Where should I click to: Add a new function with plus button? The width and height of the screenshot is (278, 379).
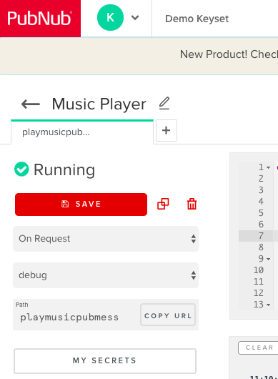click(167, 131)
